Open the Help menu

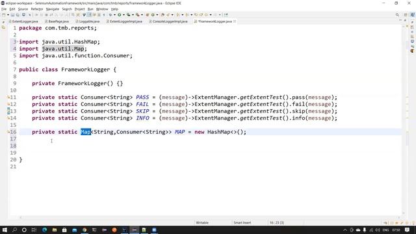point(114,9)
